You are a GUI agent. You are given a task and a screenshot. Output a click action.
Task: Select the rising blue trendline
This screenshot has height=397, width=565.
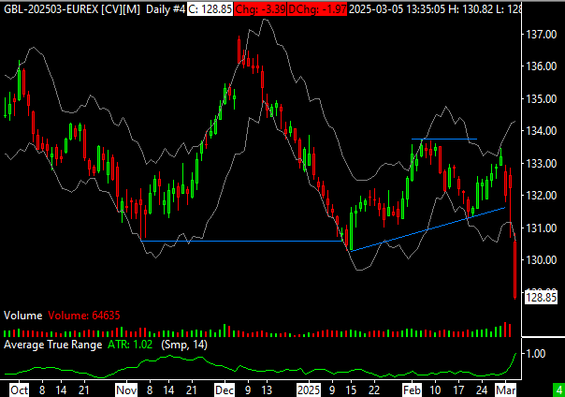427,229
